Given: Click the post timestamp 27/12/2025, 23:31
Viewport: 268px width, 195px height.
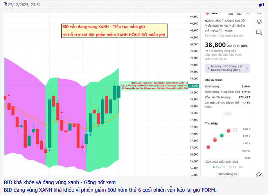Looking at the screenshot, I should (24, 5).
